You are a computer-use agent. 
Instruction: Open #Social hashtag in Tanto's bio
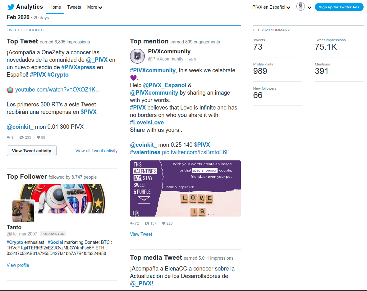click(55, 242)
